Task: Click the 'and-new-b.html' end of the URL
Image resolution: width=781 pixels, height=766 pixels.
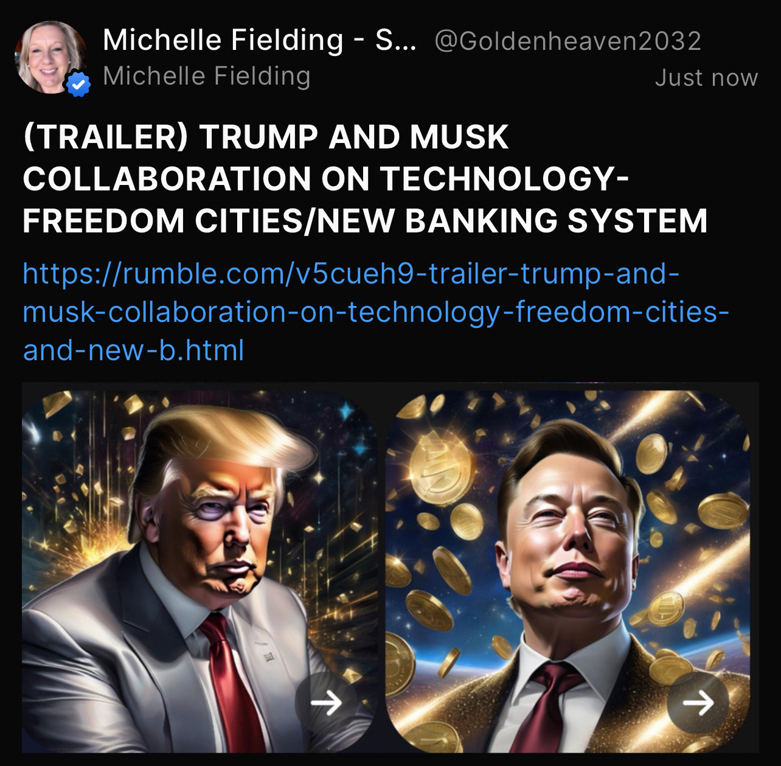Action: [x=134, y=350]
